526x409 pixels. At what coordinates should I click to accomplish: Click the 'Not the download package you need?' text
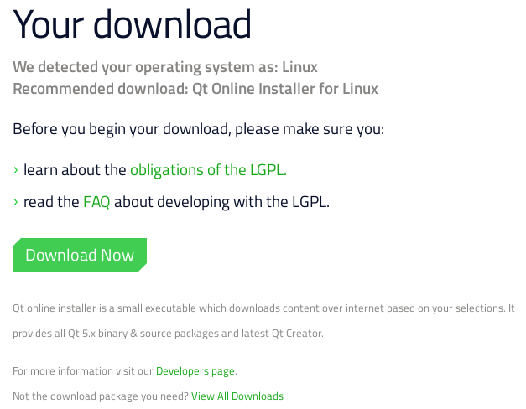point(101,396)
